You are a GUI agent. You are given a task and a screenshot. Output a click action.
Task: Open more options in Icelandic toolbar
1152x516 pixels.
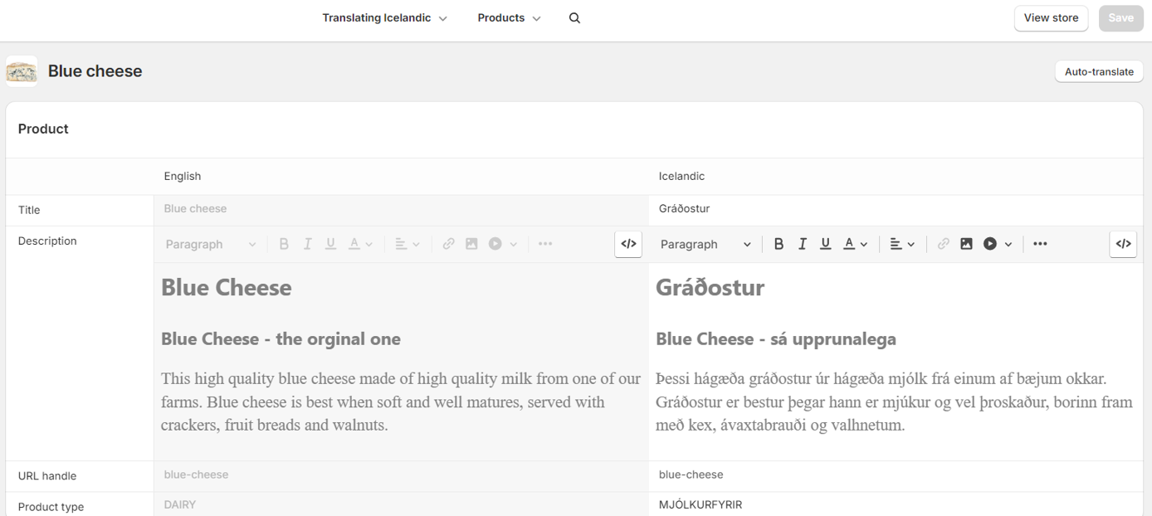point(1040,244)
